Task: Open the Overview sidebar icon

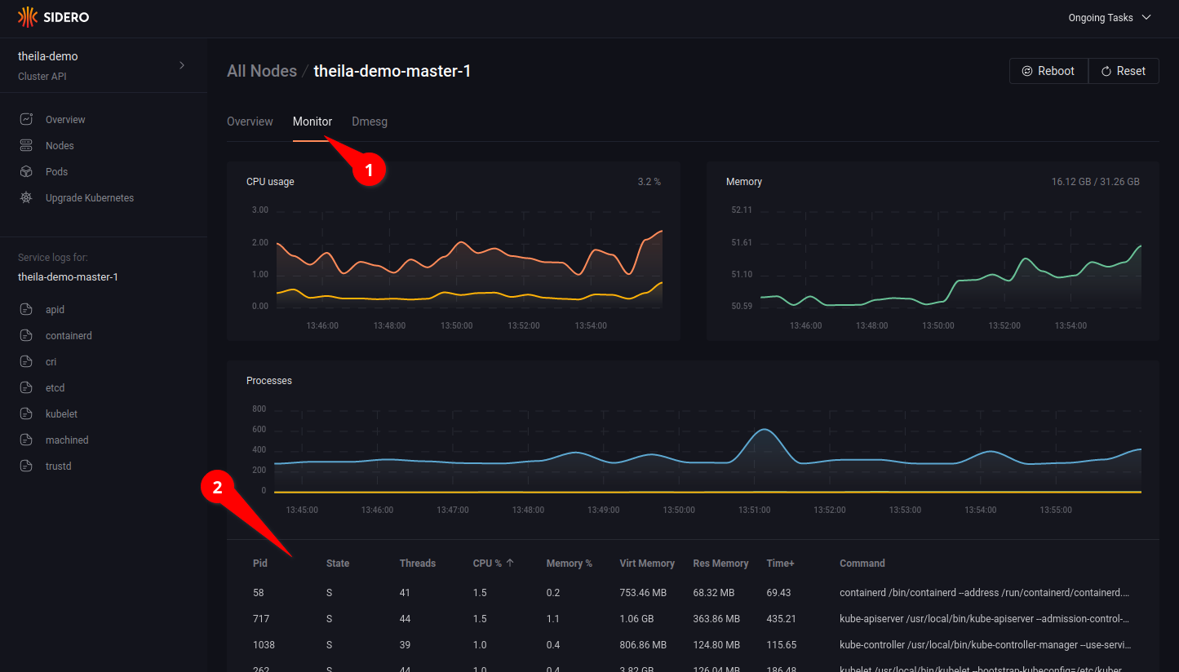Action: click(x=26, y=120)
